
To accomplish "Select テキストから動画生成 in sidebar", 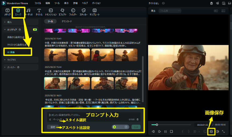I will click(x=17, y=45).
